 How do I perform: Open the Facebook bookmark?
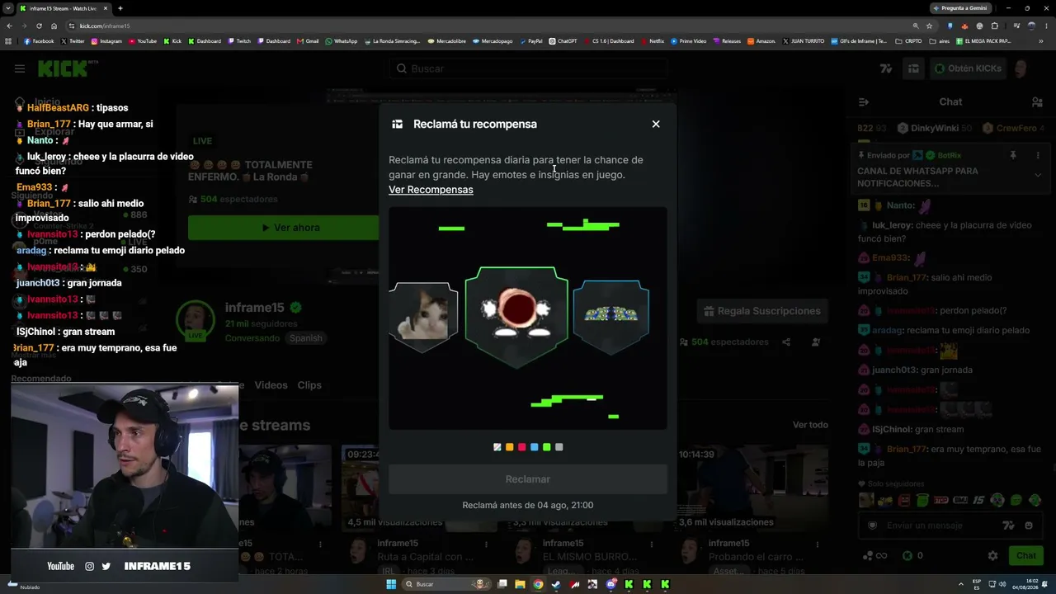pos(39,41)
